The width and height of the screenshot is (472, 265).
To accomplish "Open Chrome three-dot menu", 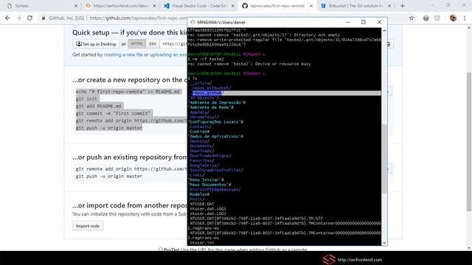I will 465,18.
